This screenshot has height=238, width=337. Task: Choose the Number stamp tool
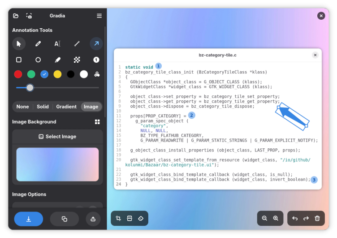point(96,60)
